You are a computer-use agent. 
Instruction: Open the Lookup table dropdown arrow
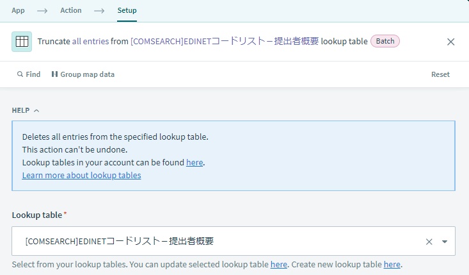coord(445,242)
